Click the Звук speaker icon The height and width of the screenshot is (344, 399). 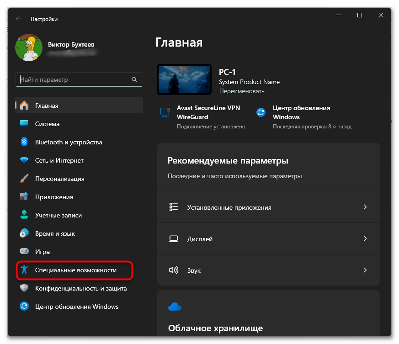(174, 270)
